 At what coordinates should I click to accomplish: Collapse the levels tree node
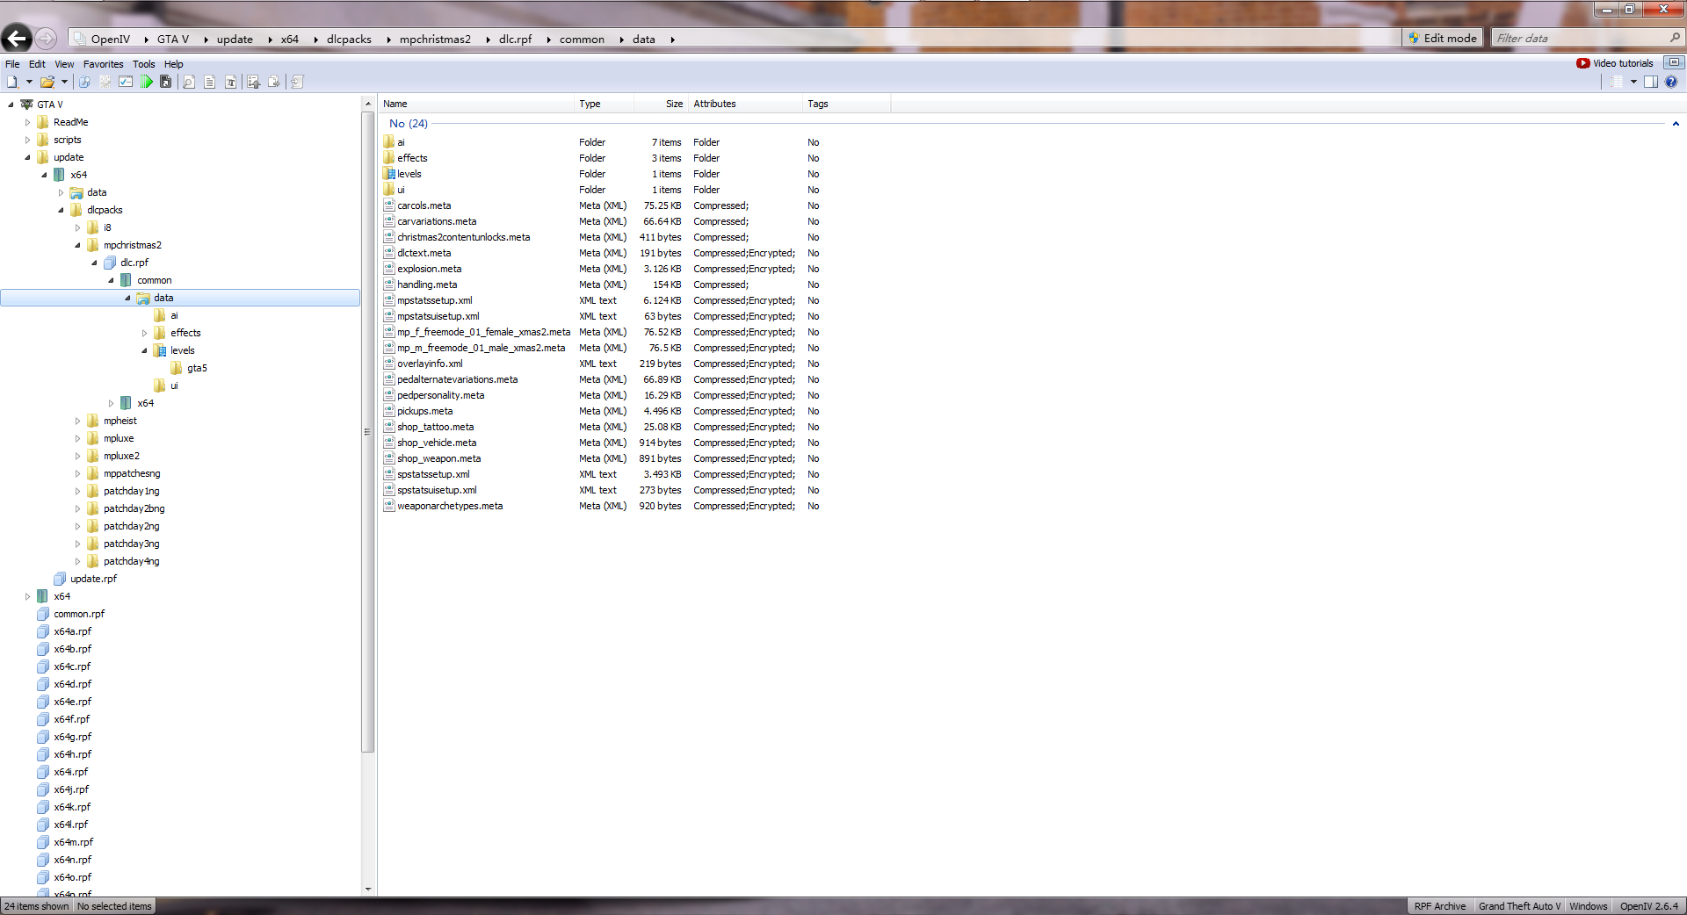(x=144, y=350)
